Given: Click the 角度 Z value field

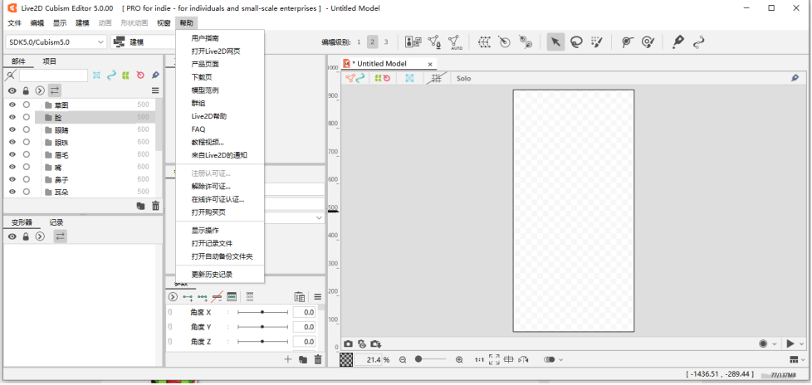Looking at the screenshot, I should click(x=304, y=342).
